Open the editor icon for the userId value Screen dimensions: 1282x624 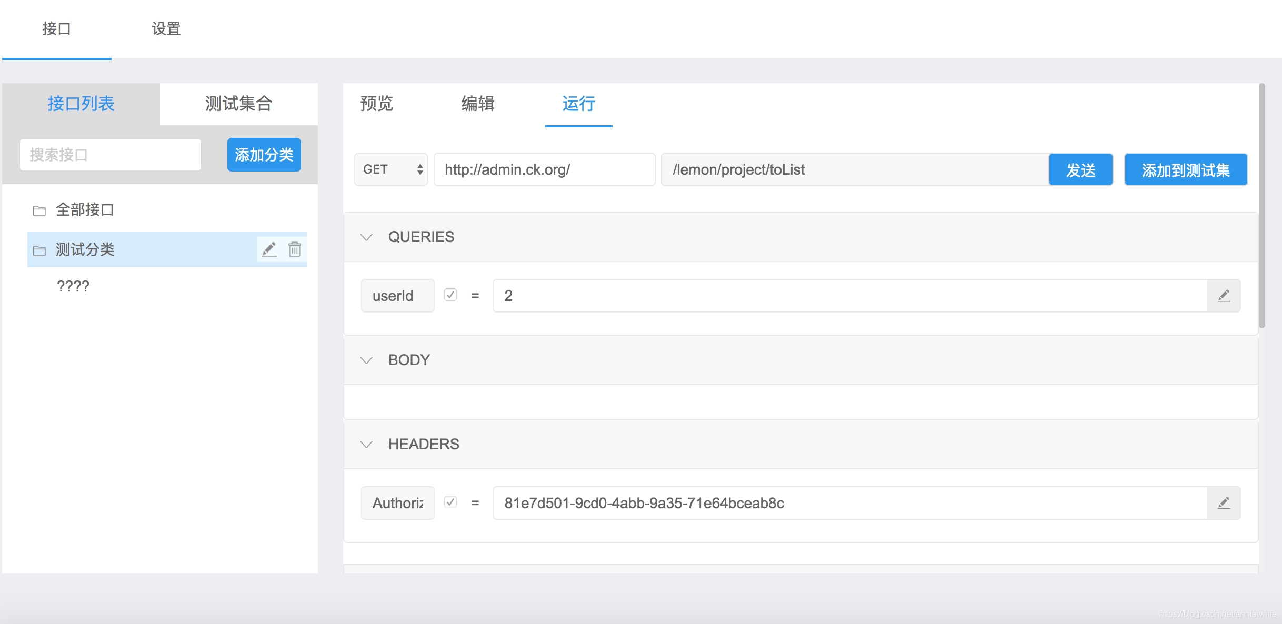click(x=1224, y=296)
